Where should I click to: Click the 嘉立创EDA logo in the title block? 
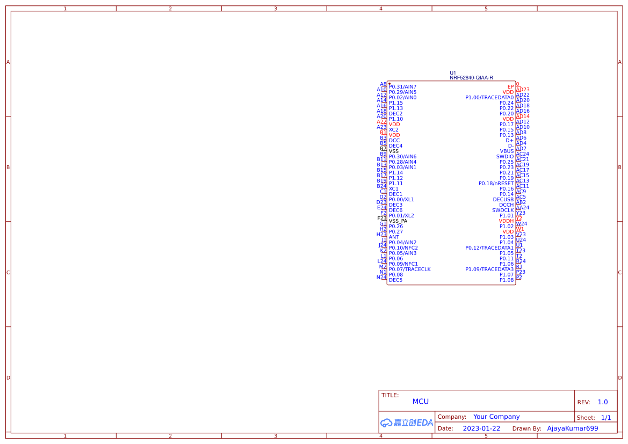pos(406,423)
